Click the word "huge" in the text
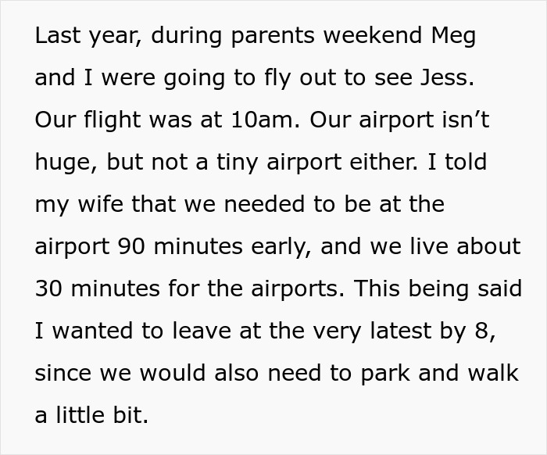This screenshot has width=547, height=455. tap(66, 163)
